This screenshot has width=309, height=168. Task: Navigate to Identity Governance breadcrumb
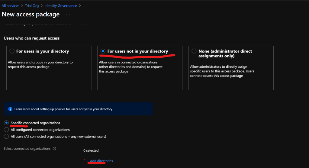[x=60, y=6]
